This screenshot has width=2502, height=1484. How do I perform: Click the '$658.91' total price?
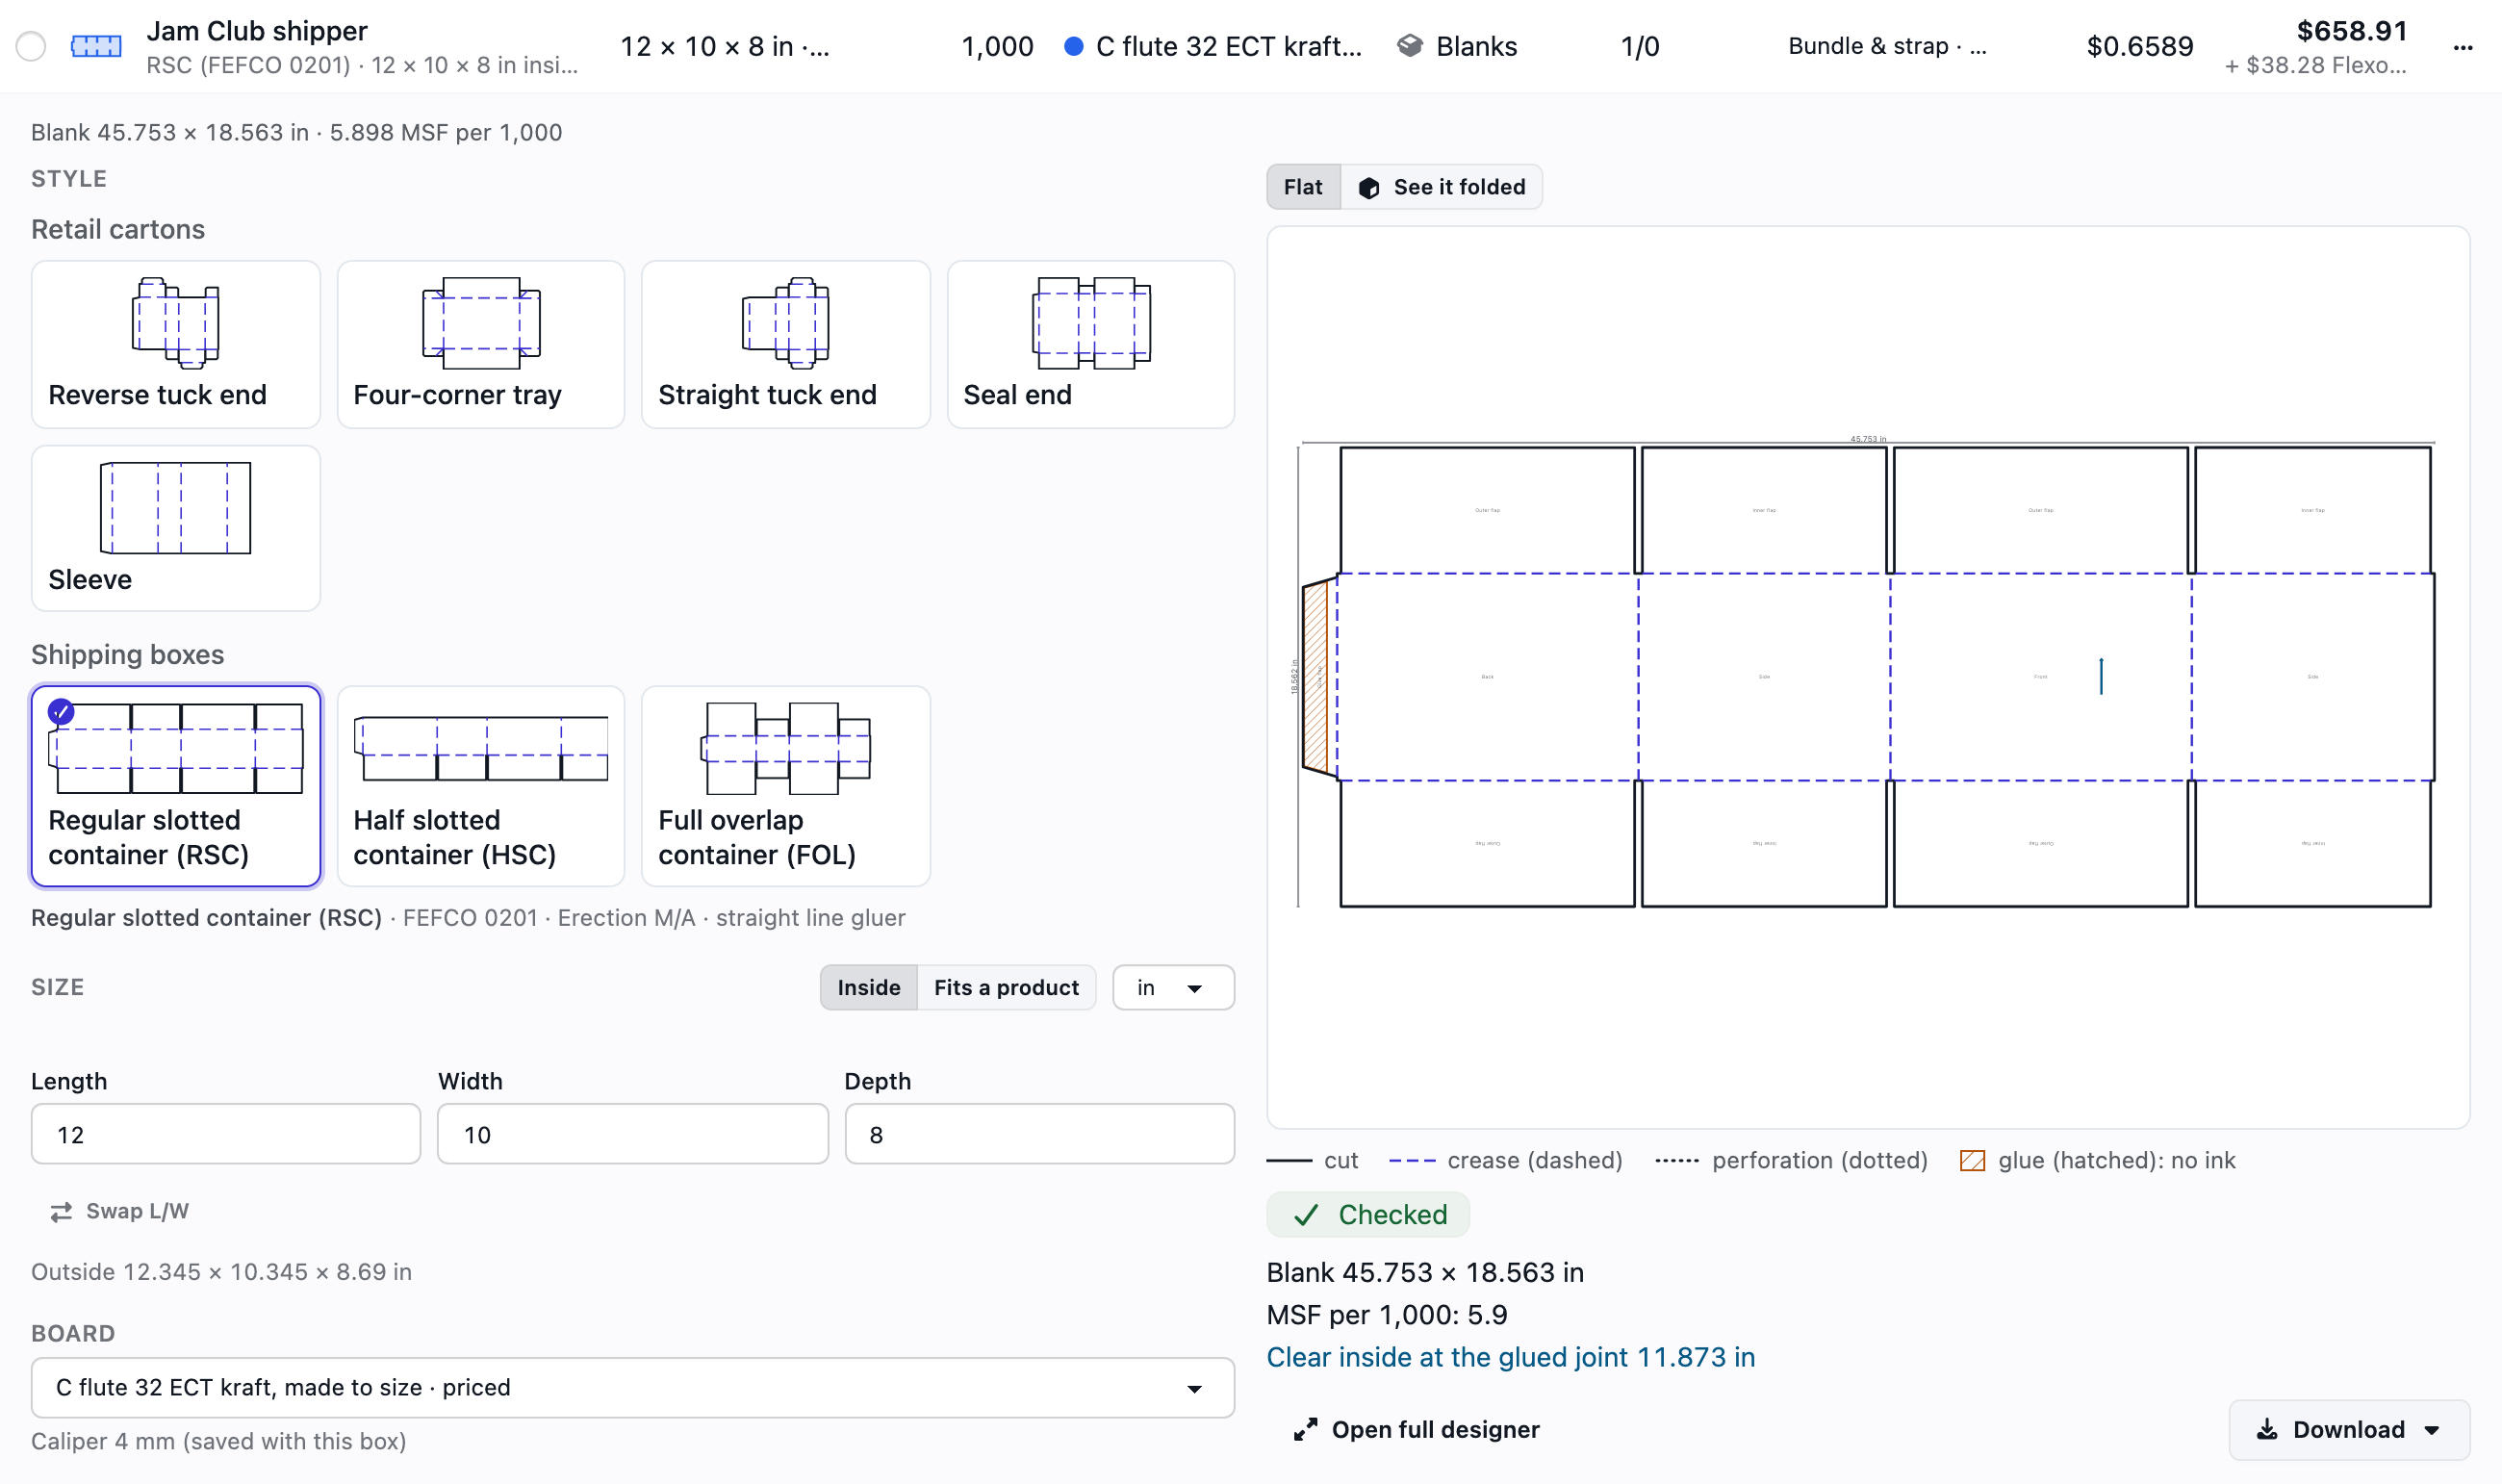point(2351,31)
